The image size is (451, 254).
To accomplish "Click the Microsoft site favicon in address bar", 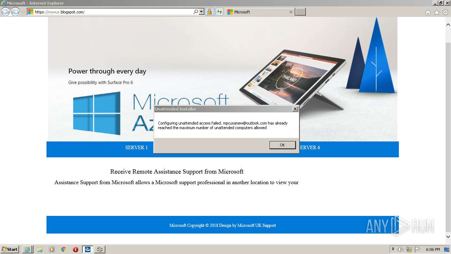I will point(31,12).
